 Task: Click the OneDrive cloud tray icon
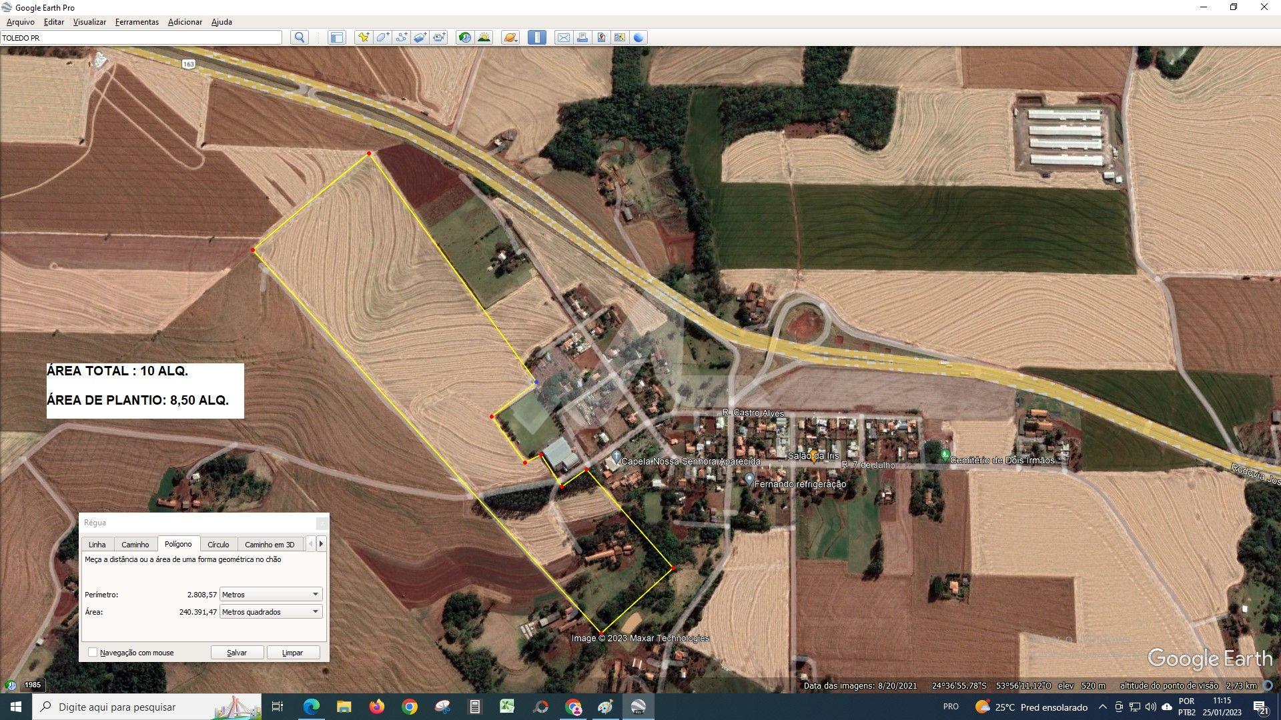1167,707
